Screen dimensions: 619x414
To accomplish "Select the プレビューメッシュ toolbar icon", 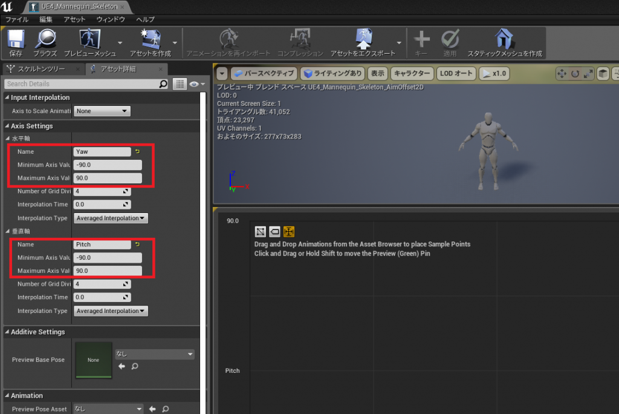I will [x=91, y=41].
